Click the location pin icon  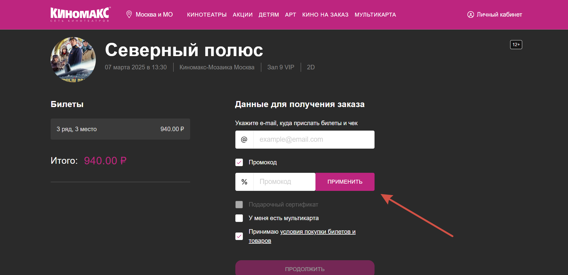tap(129, 14)
